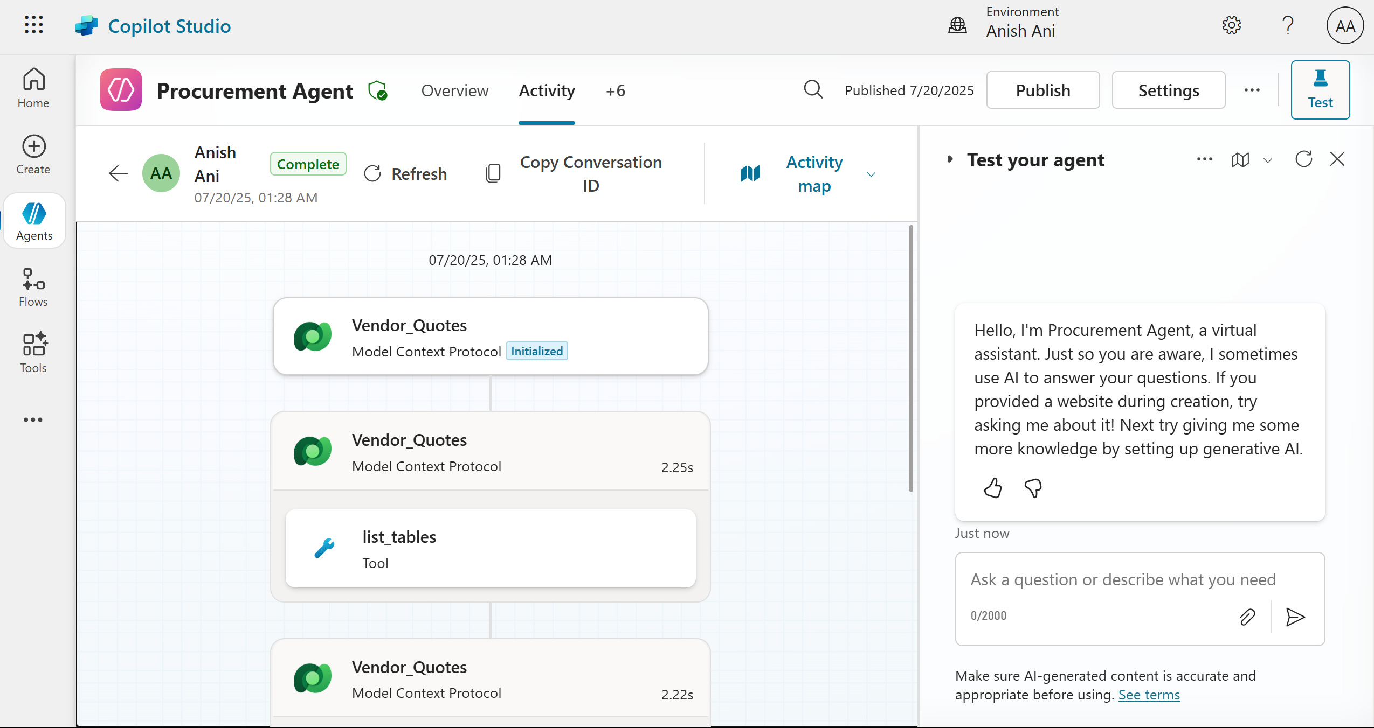Click the conversation canvas vertical scrollbar
The height and width of the screenshot is (728, 1374).
[x=910, y=359]
